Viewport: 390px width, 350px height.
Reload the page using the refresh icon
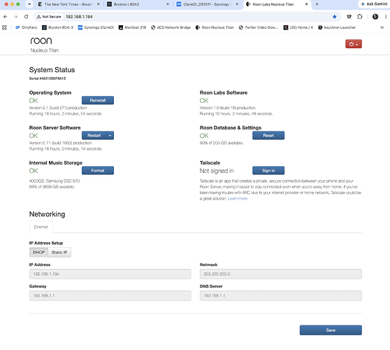point(26,17)
